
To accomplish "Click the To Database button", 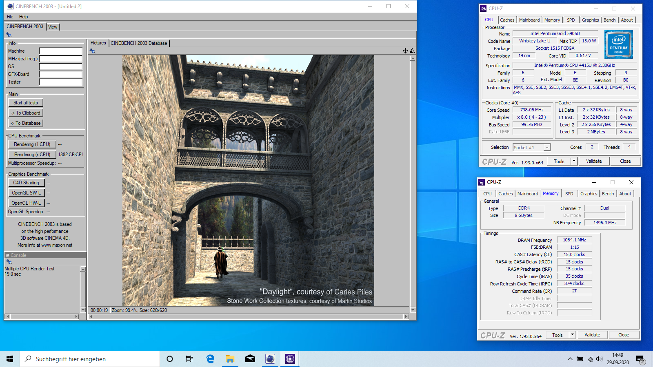I will tap(26, 123).
